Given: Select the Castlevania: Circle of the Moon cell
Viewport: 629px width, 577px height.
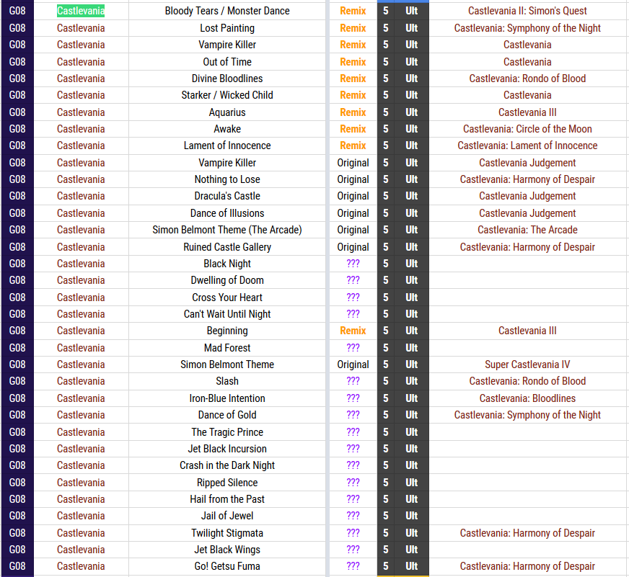Looking at the screenshot, I should point(527,129).
